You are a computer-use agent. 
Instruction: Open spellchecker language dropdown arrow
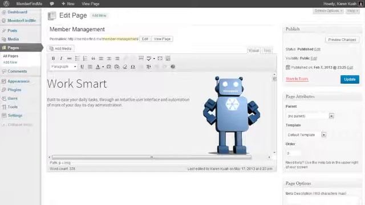(x=154, y=59)
